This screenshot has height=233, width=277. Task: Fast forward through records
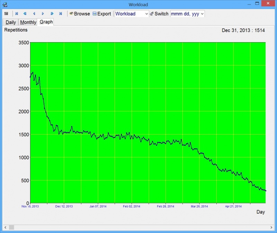pyautogui.click(x=52, y=14)
